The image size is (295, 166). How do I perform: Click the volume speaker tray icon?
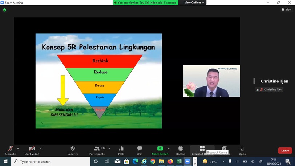tap(237, 162)
